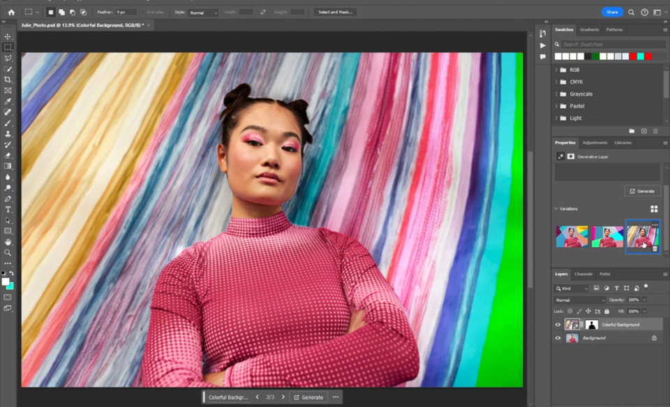Screen dimensions: 670x407
Task: Select the Move tool
Action: tap(8, 36)
